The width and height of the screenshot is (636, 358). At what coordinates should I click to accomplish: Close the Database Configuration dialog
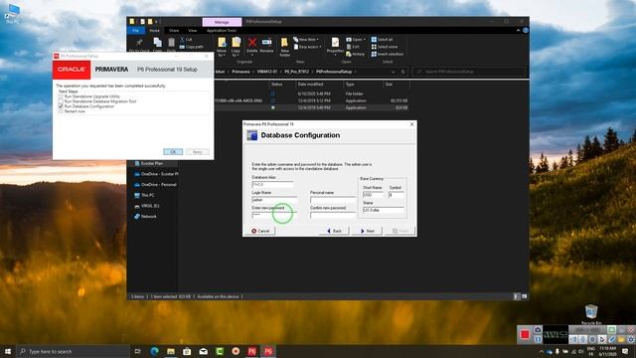[412, 124]
